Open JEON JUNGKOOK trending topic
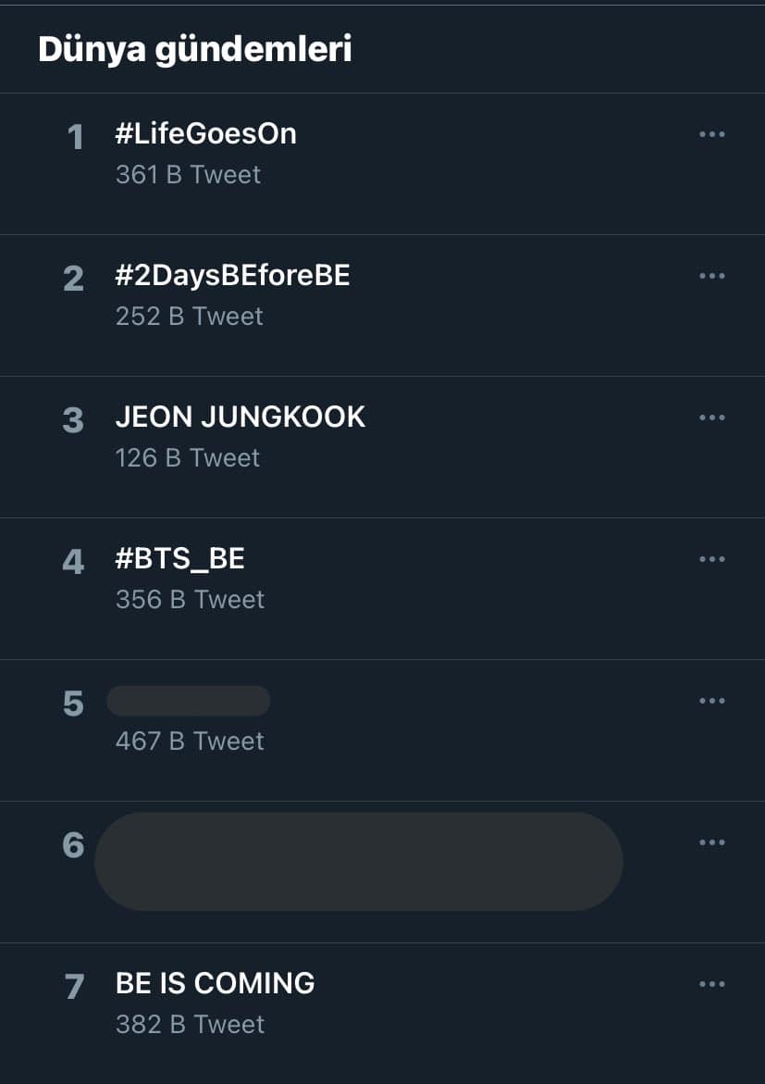 240,417
